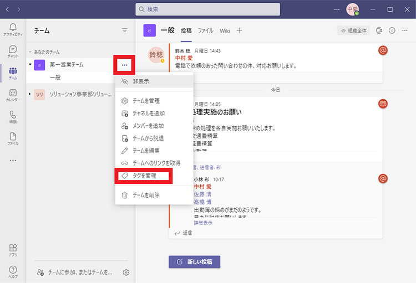This screenshot has width=416, height=283.
Task: Open Files icon in left rail
Action: [x=13, y=138]
